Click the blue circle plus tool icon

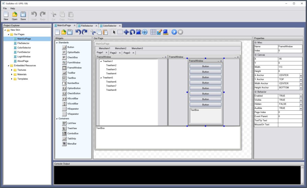pos(145,32)
